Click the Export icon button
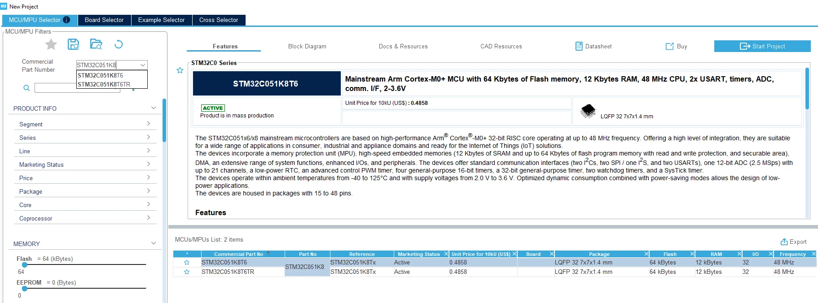Viewport: 818px width, 303px height. click(793, 242)
